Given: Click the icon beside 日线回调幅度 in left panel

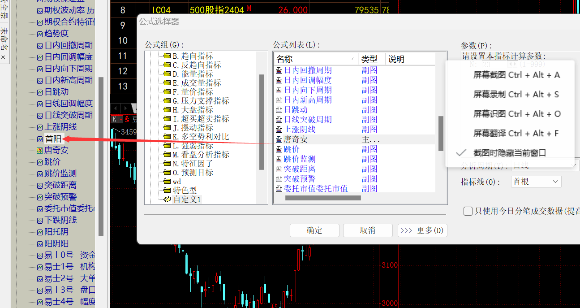Looking at the screenshot, I should 40,104.
